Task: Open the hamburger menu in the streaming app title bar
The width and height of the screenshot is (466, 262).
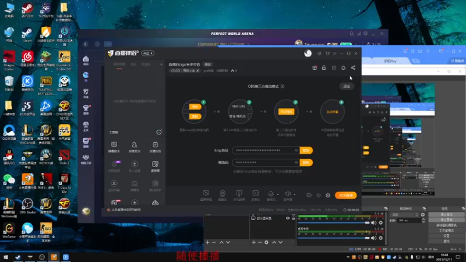Action: (334, 54)
